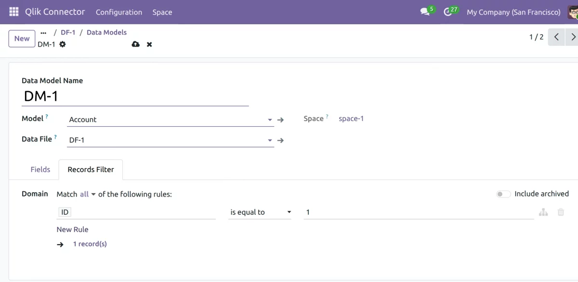Image resolution: width=578 pixels, height=282 pixels.
Task: Open the Configuration menu
Action: point(119,12)
